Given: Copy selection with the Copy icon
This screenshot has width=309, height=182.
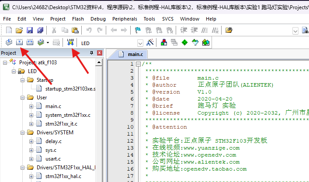Looking at the screenshot, I should (65, 30).
